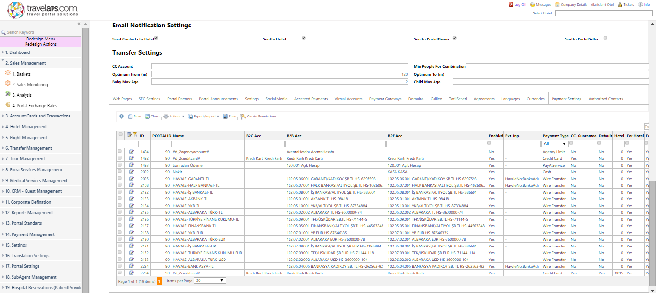Click the Create Permissions icon
The image size is (658, 299).
pos(243,116)
